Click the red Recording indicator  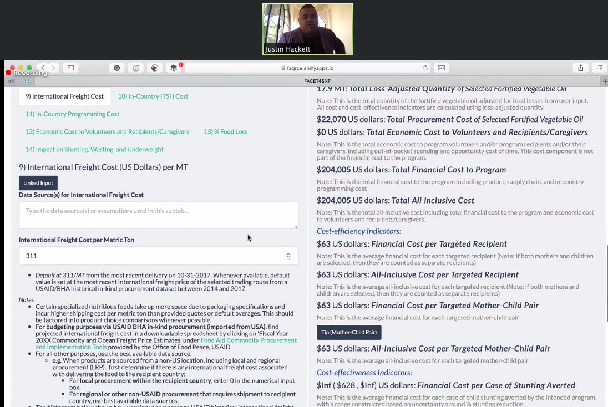(27, 73)
